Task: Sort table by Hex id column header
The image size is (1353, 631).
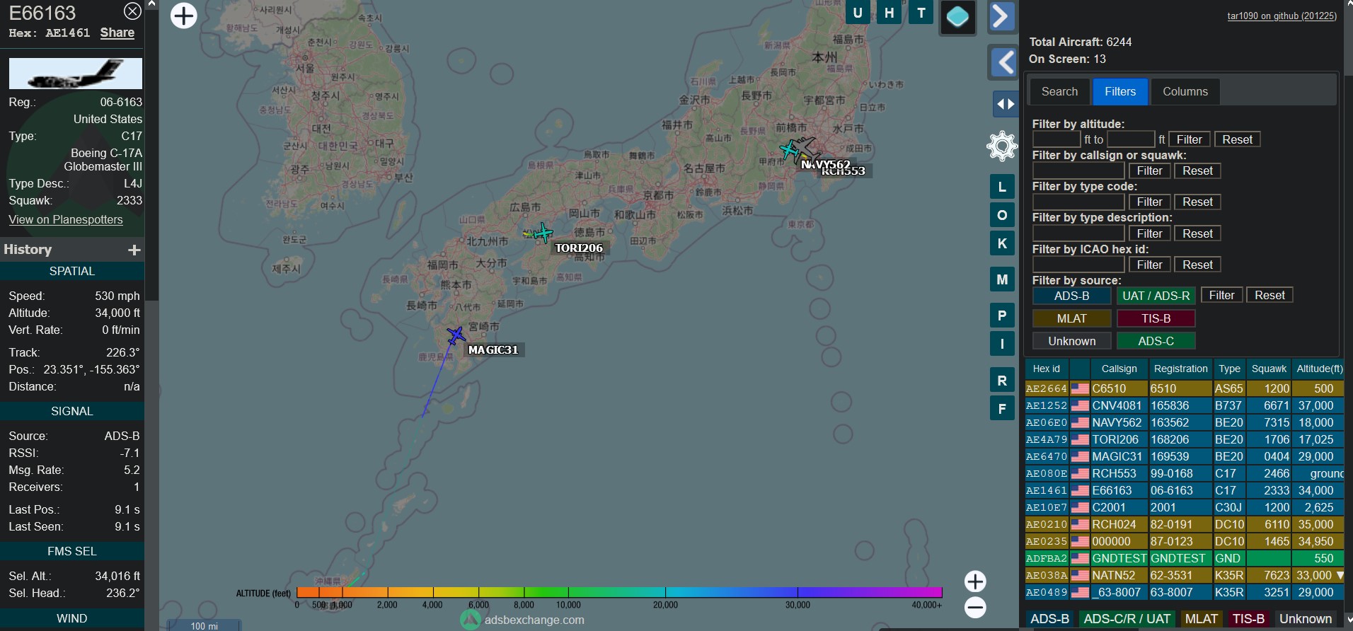Action: pyautogui.click(x=1046, y=369)
